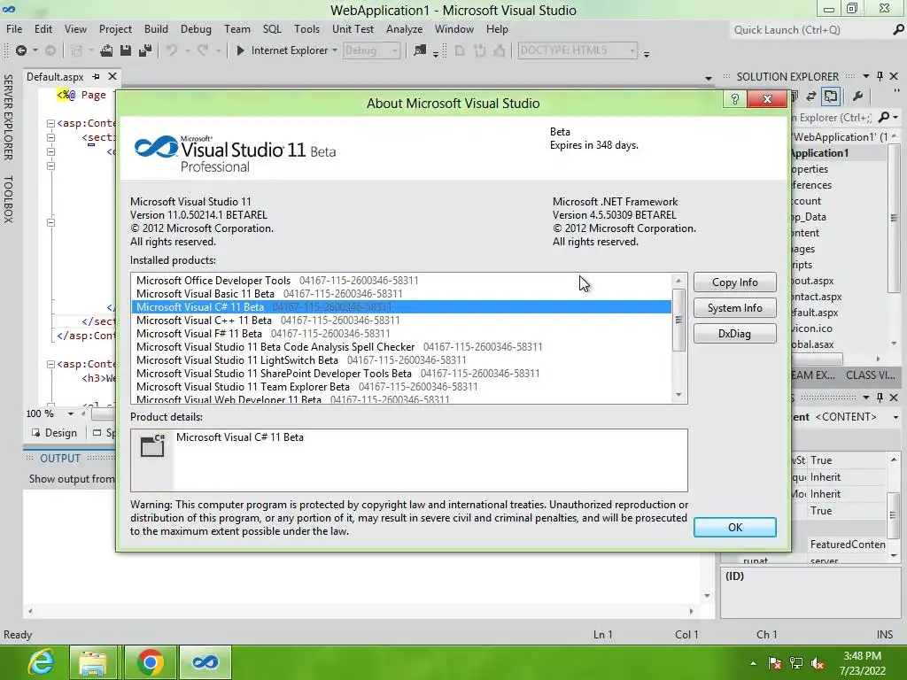Open the Analyze menu

(404, 29)
